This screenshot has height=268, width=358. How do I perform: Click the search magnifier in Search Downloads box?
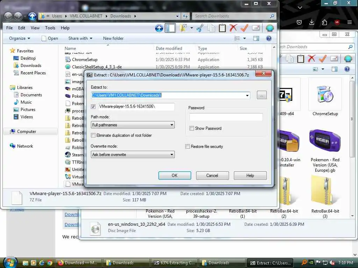(x=272, y=16)
